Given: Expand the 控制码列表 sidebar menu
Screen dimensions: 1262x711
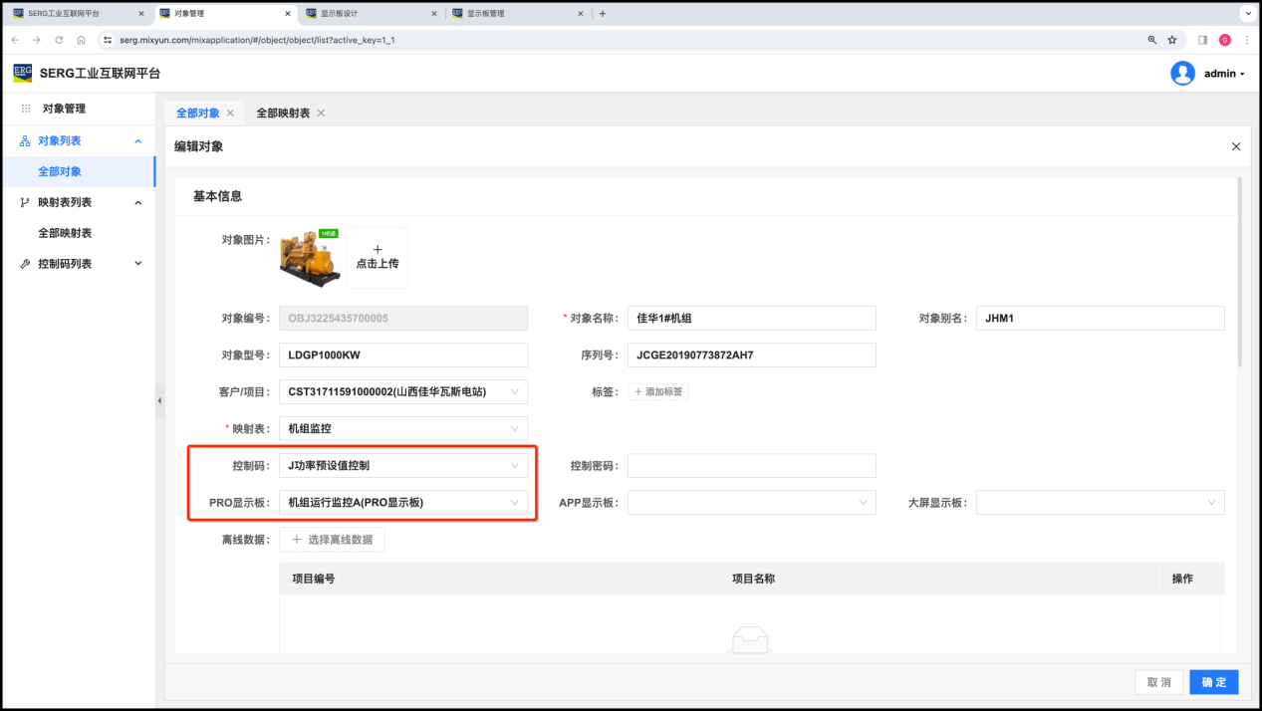Looking at the screenshot, I should click(138, 264).
